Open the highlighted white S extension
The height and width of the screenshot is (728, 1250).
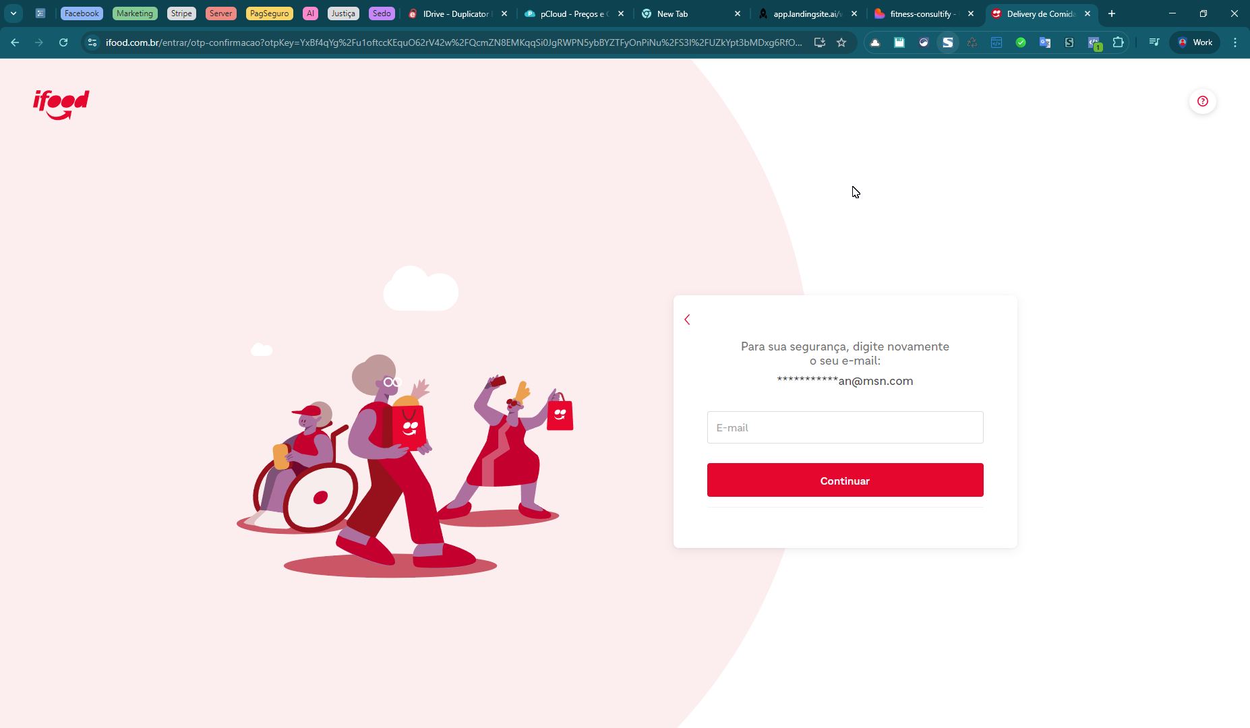[948, 42]
